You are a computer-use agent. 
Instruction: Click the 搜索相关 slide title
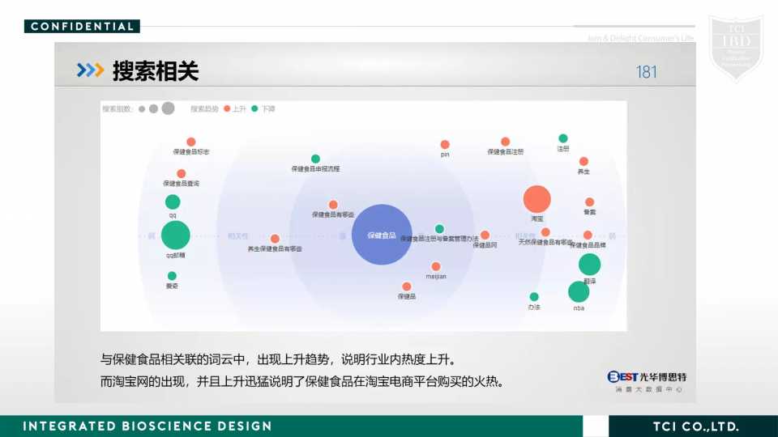pyautogui.click(x=156, y=71)
